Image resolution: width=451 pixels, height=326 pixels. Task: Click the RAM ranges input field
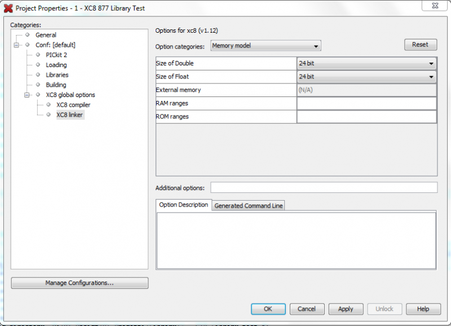[x=367, y=103]
